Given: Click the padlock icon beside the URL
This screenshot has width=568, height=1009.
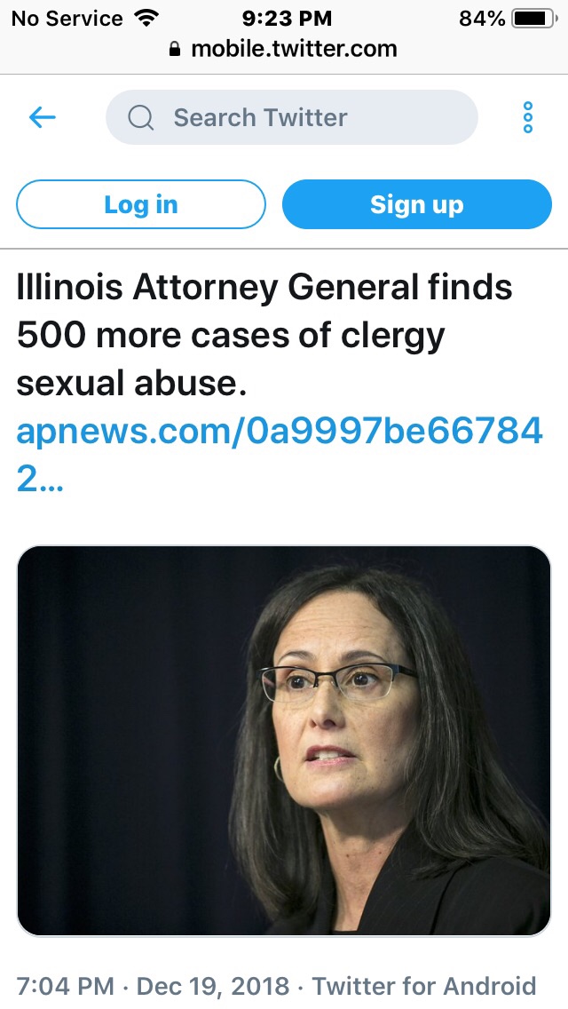Looking at the screenshot, I should click(x=174, y=48).
